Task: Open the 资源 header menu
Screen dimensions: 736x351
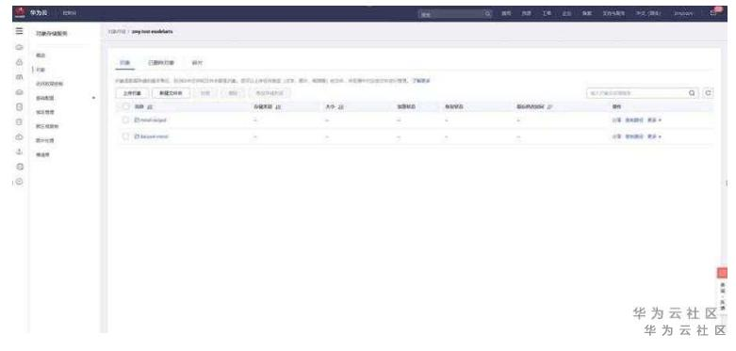Action: pos(526,13)
